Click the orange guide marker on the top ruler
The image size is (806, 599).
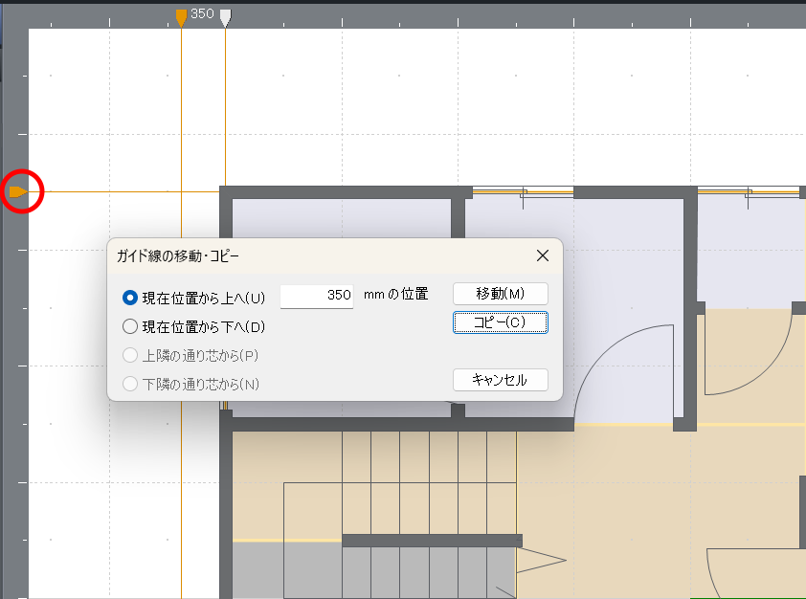[x=181, y=17]
